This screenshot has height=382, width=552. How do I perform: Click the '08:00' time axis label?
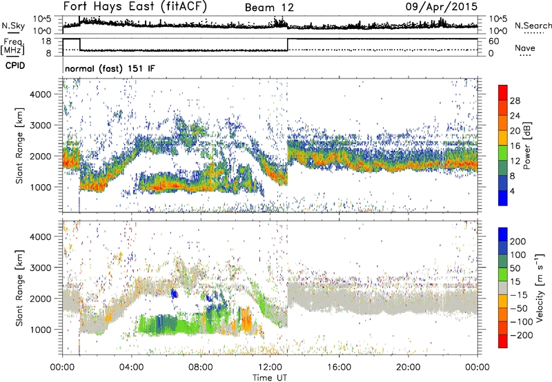(x=201, y=368)
